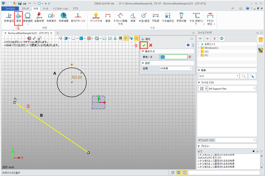This screenshot has width=265, height=176.
Task: Click the 拘束追加 add constraint tool
Action: click(9, 17)
